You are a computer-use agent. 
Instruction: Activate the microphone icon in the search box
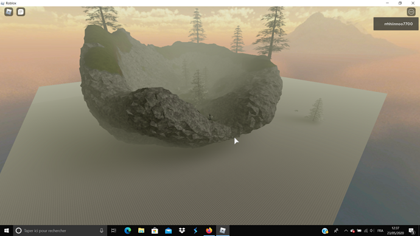[x=102, y=231]
